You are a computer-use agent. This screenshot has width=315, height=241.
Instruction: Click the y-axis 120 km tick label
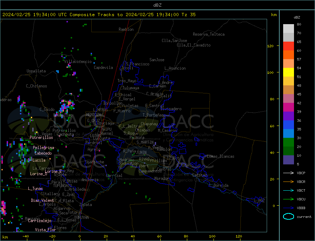point(271,46)
